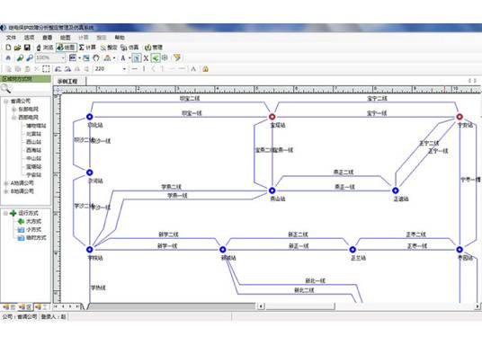The width and height of the screenshot is (482, 345).
Task: Open the 帮助 menu
Action: point(120,38)
